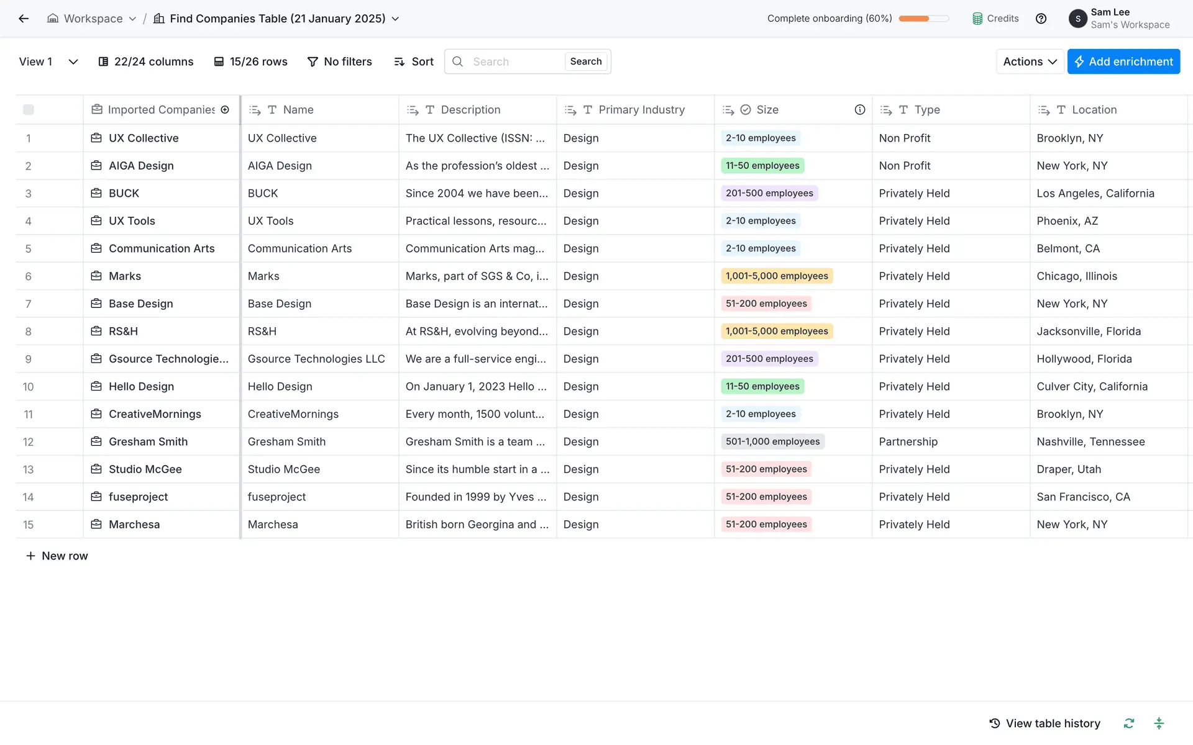Click the back arrow icon
Image resolution: width=1193 pixels, height=745 pixels.
point(24,19)
